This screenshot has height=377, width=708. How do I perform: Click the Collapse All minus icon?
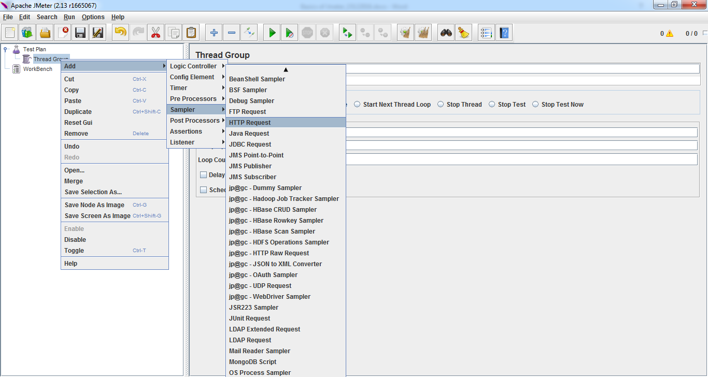tap(231, 33)
